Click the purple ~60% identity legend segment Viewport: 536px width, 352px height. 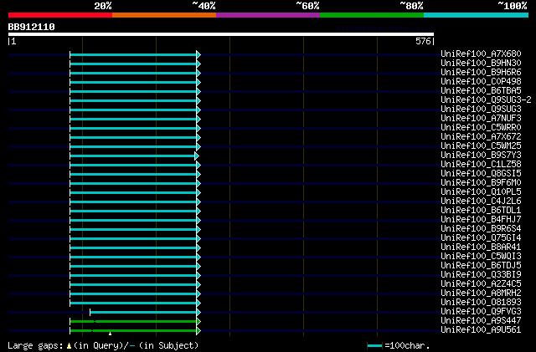coord(268,15)
